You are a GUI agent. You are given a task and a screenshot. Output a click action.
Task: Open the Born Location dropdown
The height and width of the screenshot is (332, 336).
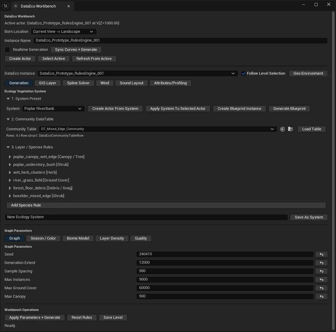pyautogui.click(x=64, y=32)
